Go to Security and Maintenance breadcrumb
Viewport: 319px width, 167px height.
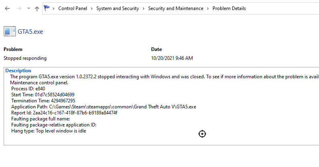point(176,8)
